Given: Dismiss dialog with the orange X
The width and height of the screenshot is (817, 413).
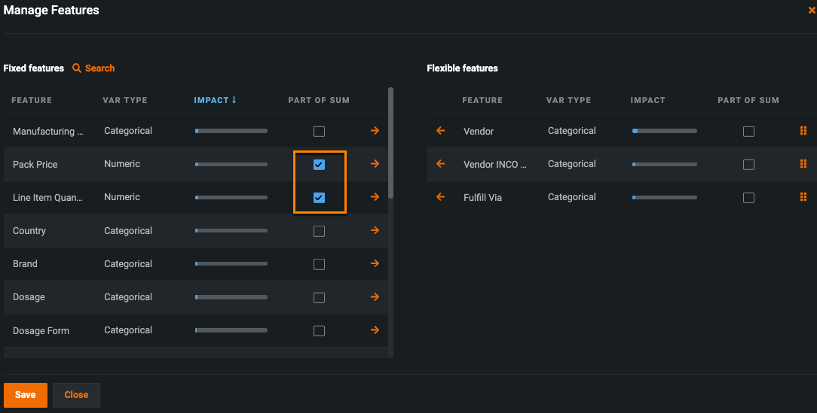Looking at the screenshot, I should tap(811, 11).
